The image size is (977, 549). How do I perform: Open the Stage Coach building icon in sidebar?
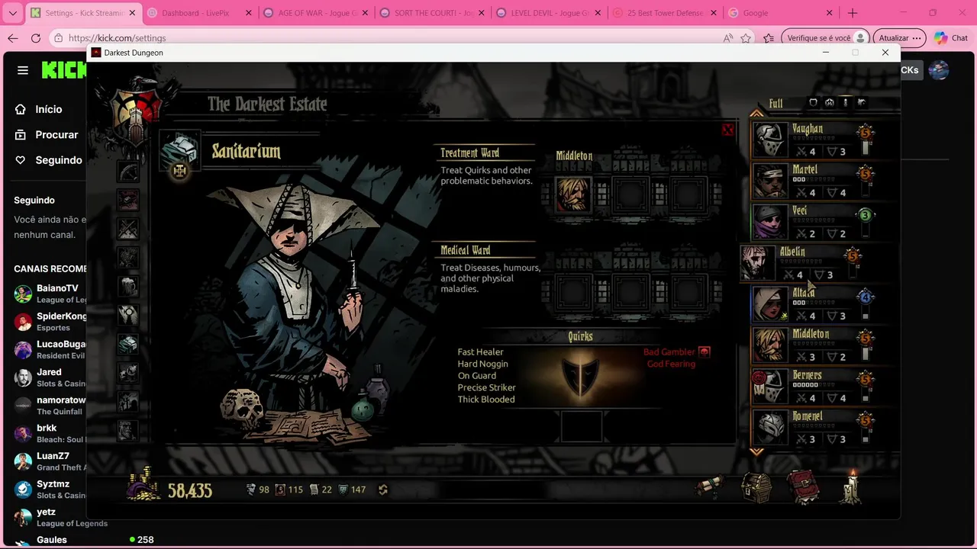pyautogui.click(x=127, y=172)
